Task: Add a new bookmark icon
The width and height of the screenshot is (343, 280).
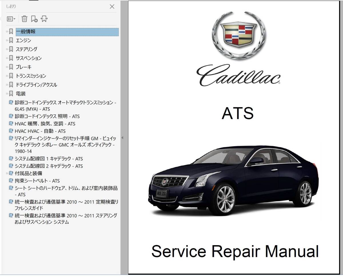Action: tap(34, 19)
